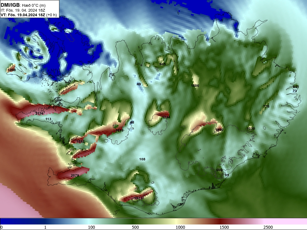This screenshot has width=307, height=230.
Task: Click the DMI/IGB title text
Action: click(10, 5)
